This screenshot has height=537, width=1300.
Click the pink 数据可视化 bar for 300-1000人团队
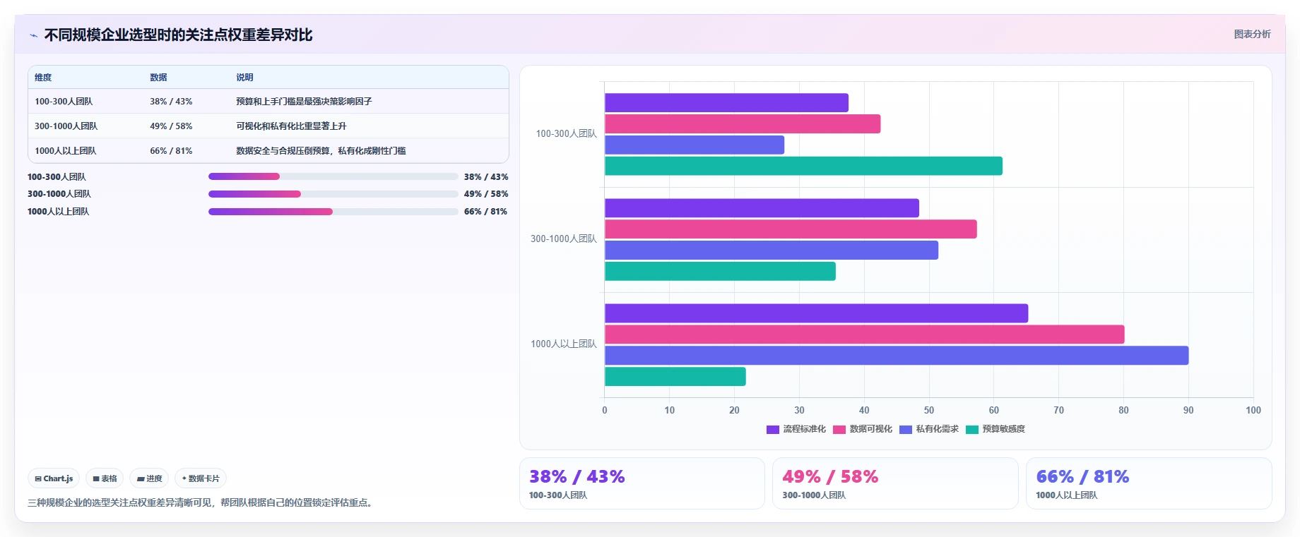(x=791, y=229)
